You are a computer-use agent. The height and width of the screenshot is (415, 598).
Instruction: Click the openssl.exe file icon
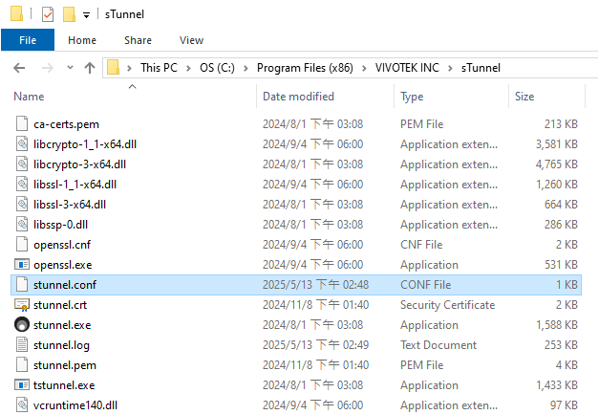[x=23, y=265]
